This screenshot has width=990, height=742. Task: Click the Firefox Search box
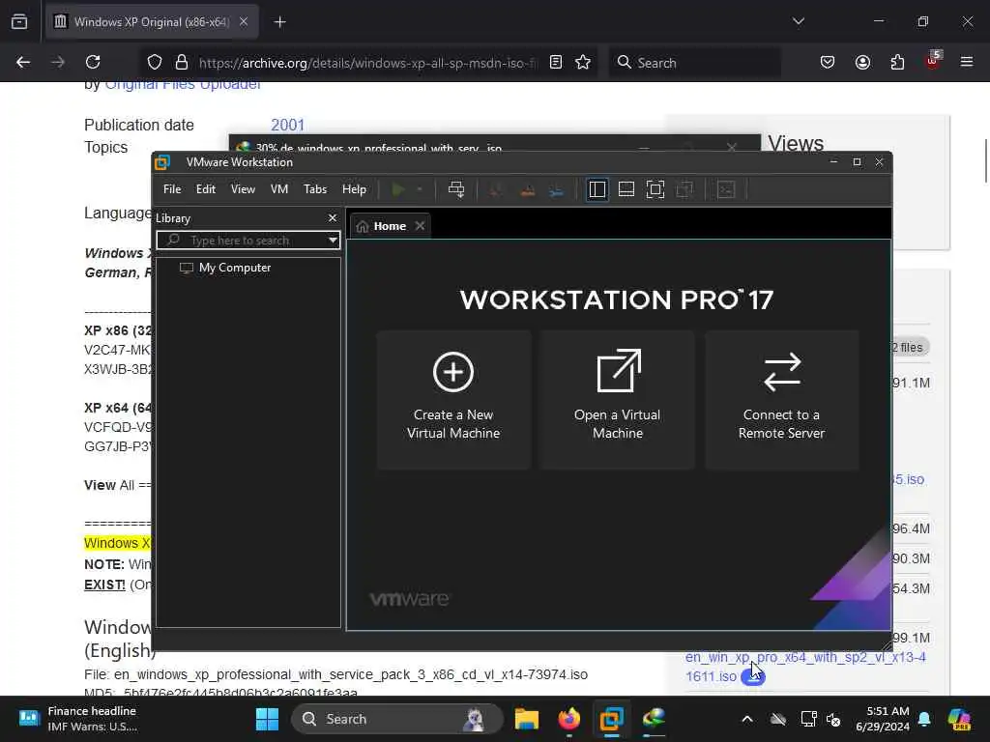[x=695, y=63]
